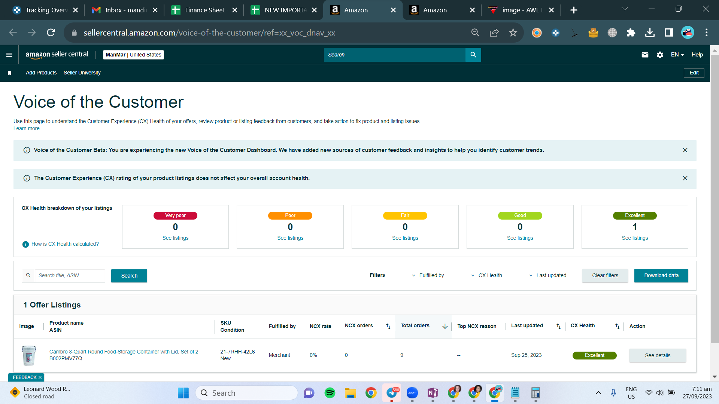Open the Help link
719x404 pixels.
(x=697, y=55)
